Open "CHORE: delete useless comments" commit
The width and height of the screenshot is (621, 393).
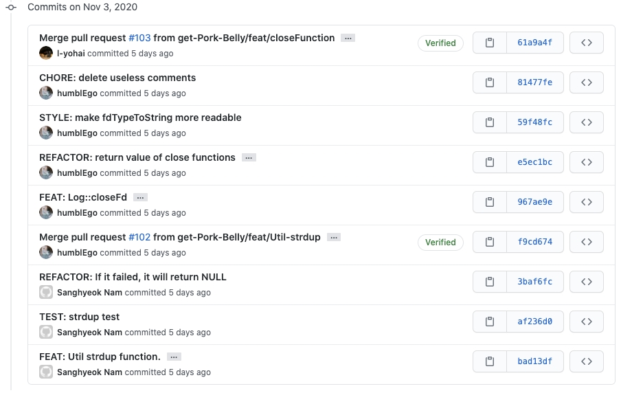[x=117, y=78]
